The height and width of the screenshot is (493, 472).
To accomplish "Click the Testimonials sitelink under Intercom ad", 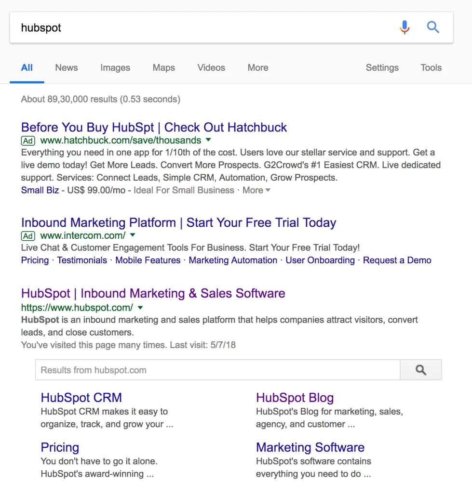I will (82, 260).
